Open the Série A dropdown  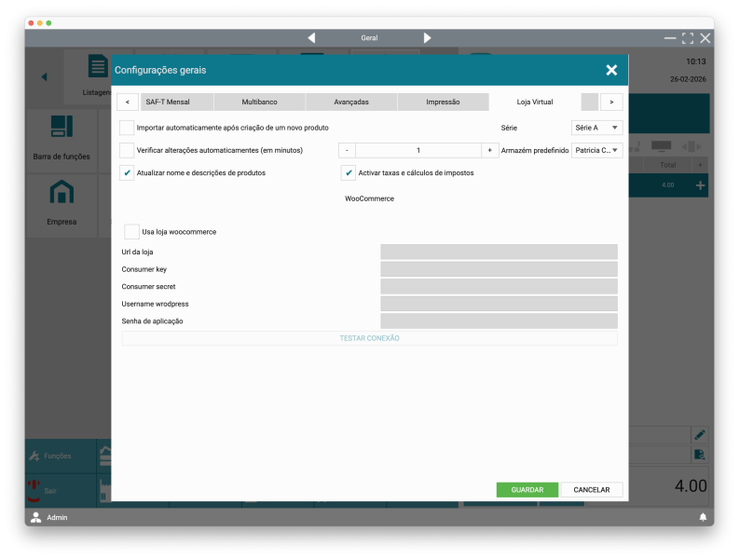click(x=597, y=128)
